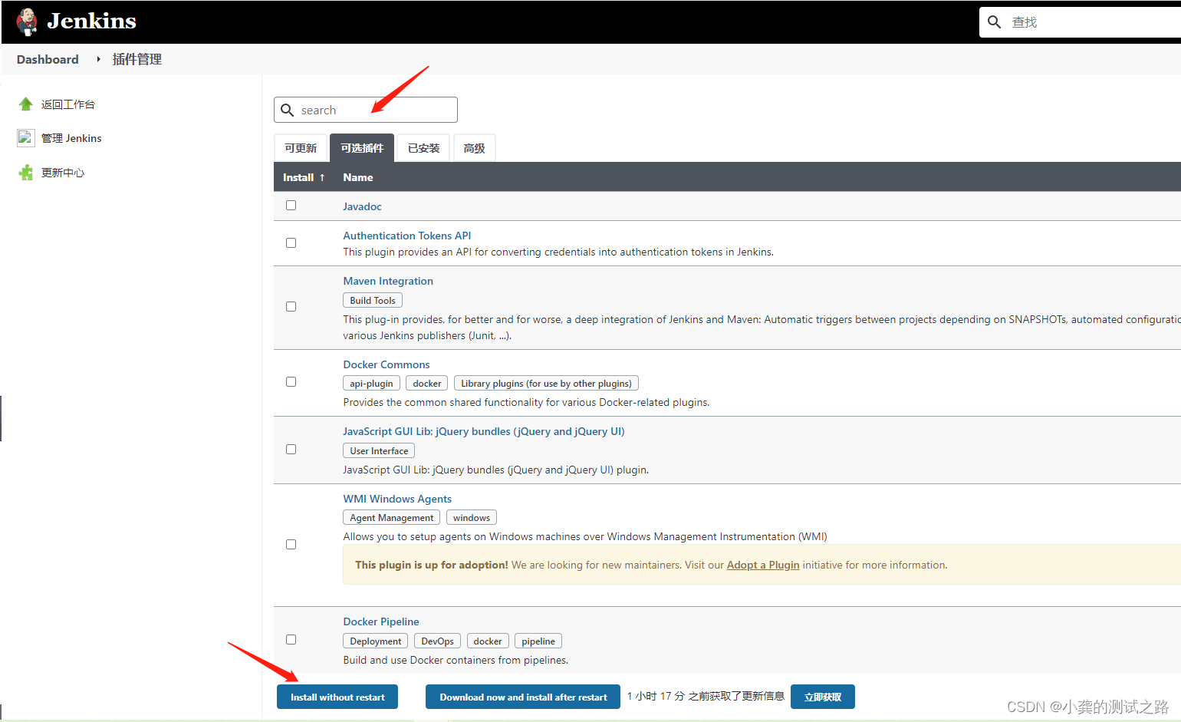
Task: Click the api-plugin tag
Action: click(371, 384)
